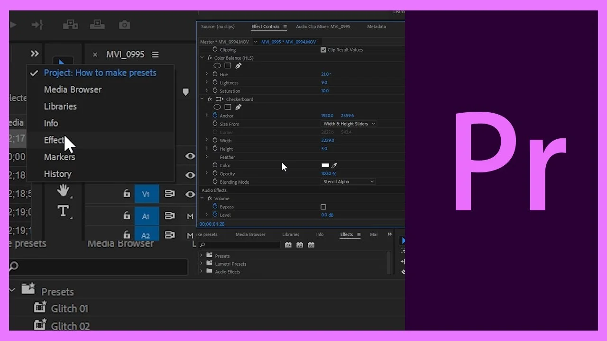Select pen mask tool under Color Balance (HLS)
This screenshot has height=341, width=607.
coord(238,66)
